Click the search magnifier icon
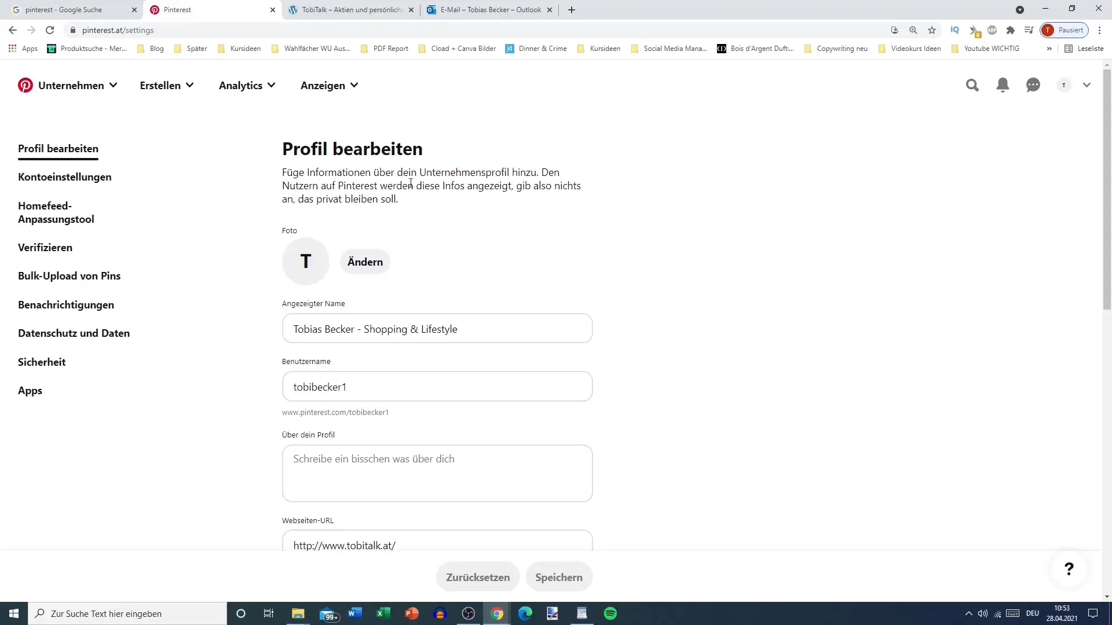This screenshot has width=1112, height=625. (x=972, y=84)
